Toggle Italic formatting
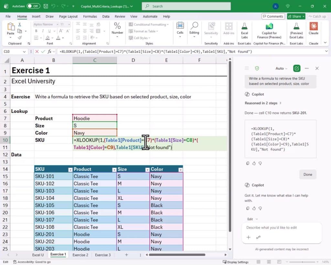 point(43,31)
